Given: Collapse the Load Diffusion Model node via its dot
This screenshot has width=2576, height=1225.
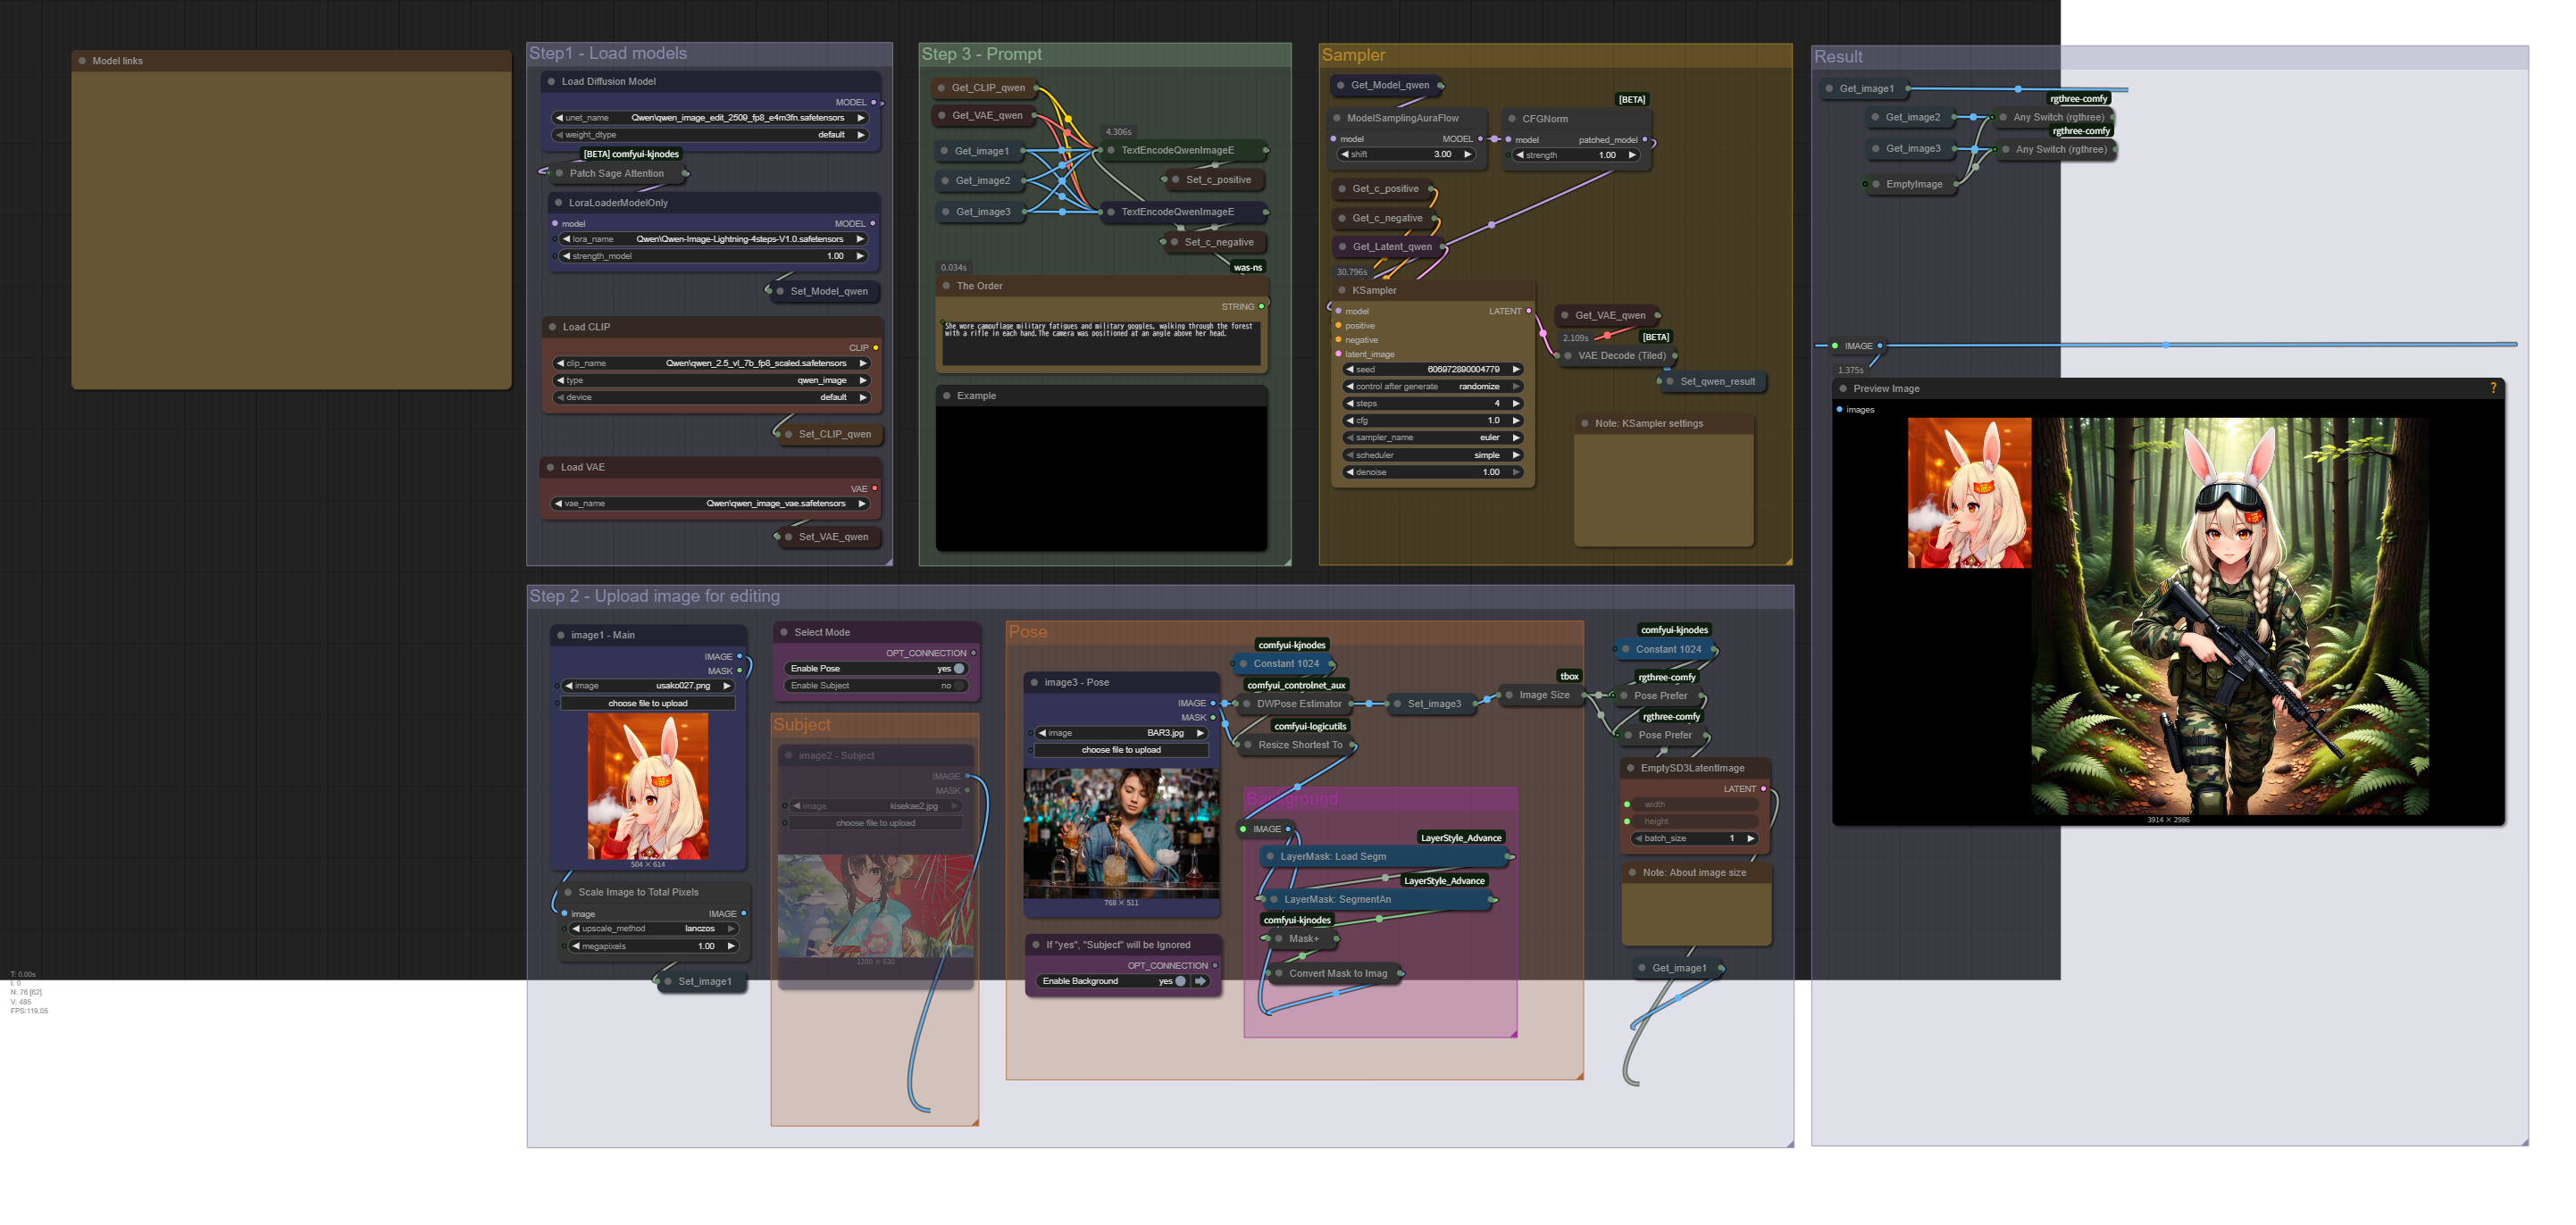Looking at the screenshot, I should coord(551,82).
